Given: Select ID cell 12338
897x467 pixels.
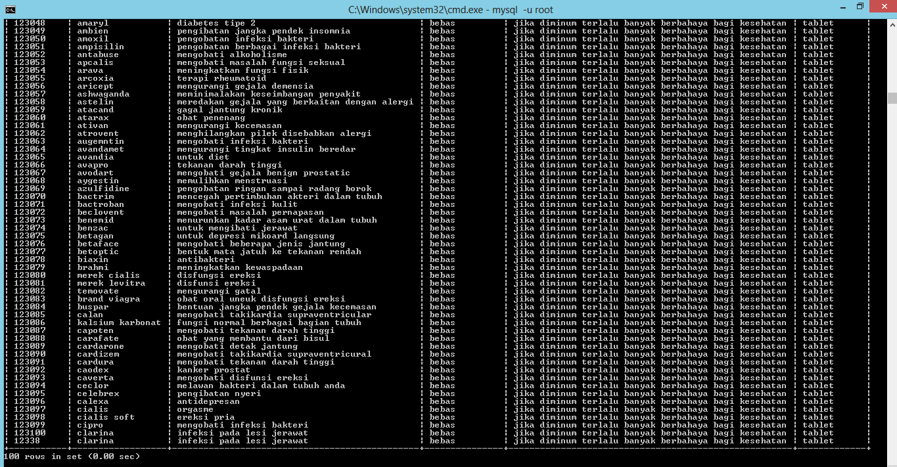Looking at the screenshot, I should pos(27,441).
